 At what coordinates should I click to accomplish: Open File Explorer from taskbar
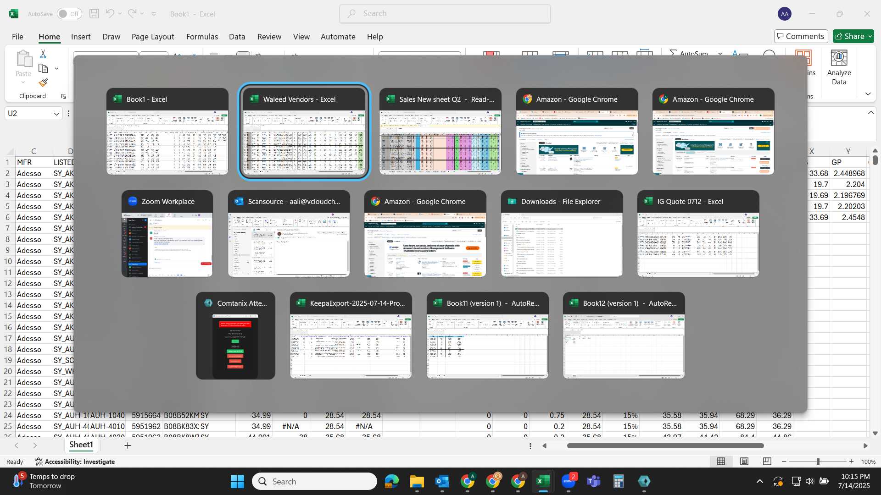point(417,481)
